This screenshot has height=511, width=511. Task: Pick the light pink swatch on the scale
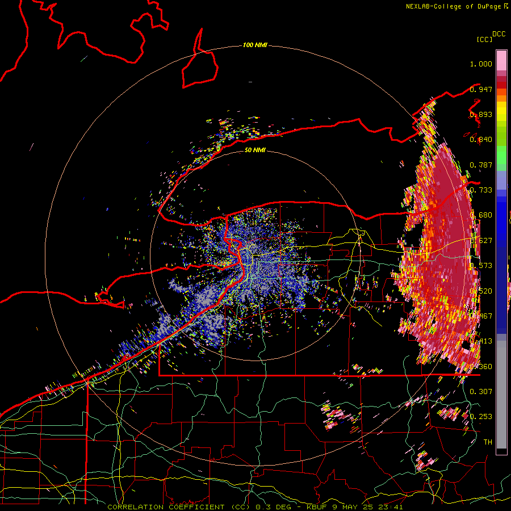point(501,60)
